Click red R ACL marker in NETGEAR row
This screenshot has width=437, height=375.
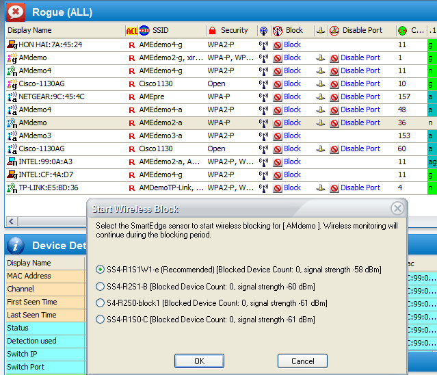[x=132, y=97]
